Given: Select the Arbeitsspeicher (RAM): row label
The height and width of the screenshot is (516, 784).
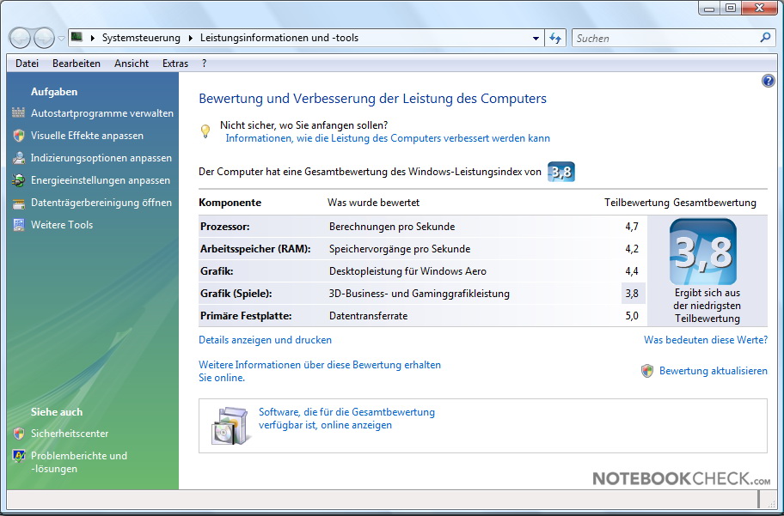Looking at the screenshot, I should click(x=255, y=249).
